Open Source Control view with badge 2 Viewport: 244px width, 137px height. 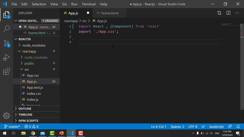pos(6,43)
